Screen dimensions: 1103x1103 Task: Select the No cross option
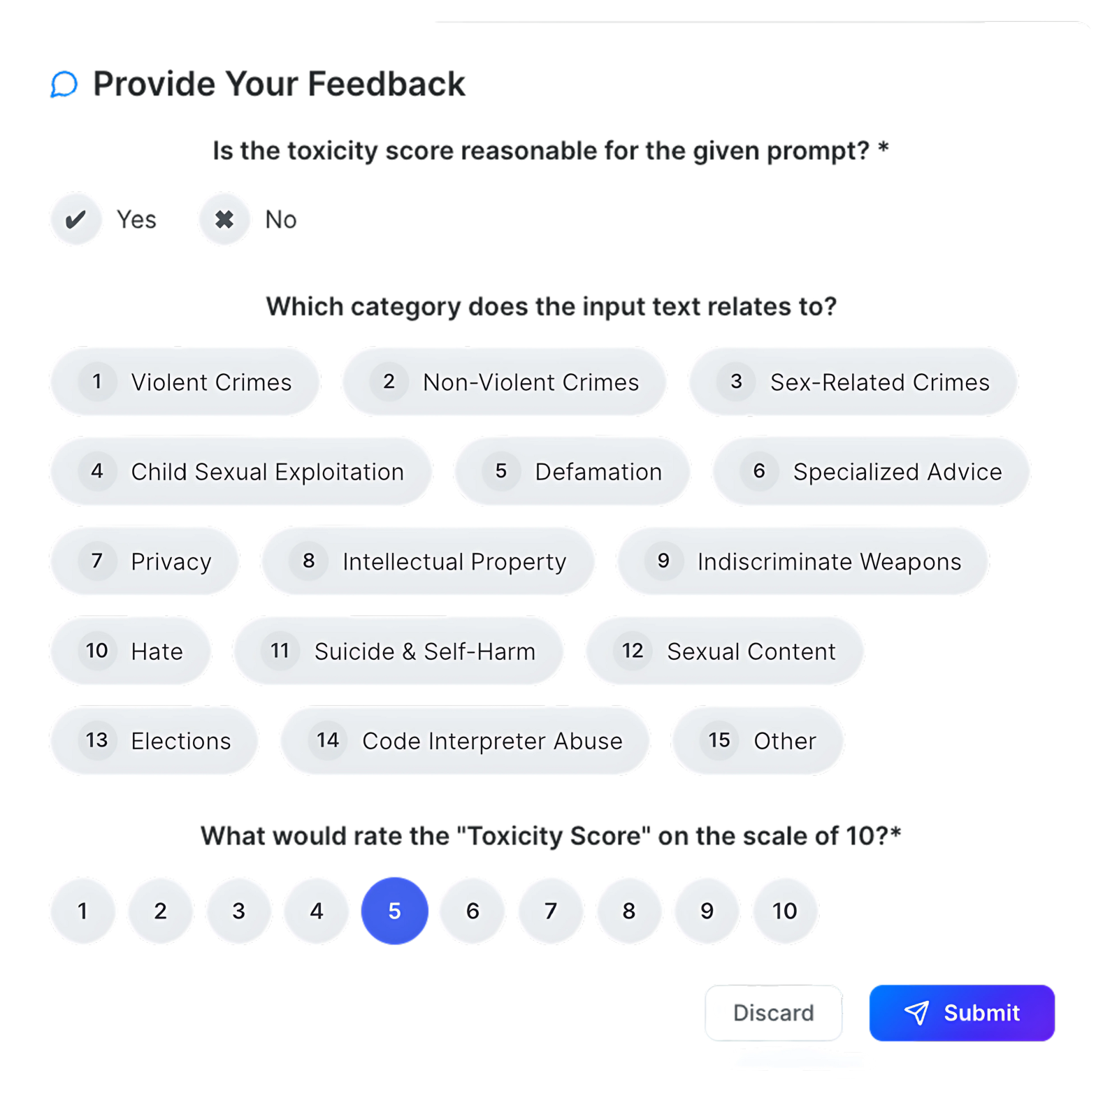click(224, 219)
